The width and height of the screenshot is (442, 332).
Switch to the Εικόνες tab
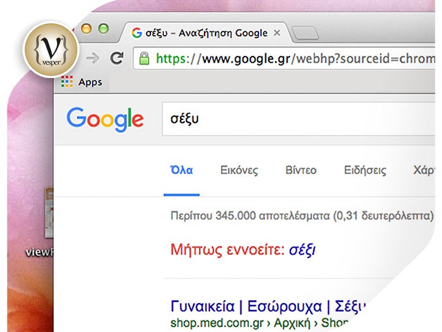click(239, 170)
